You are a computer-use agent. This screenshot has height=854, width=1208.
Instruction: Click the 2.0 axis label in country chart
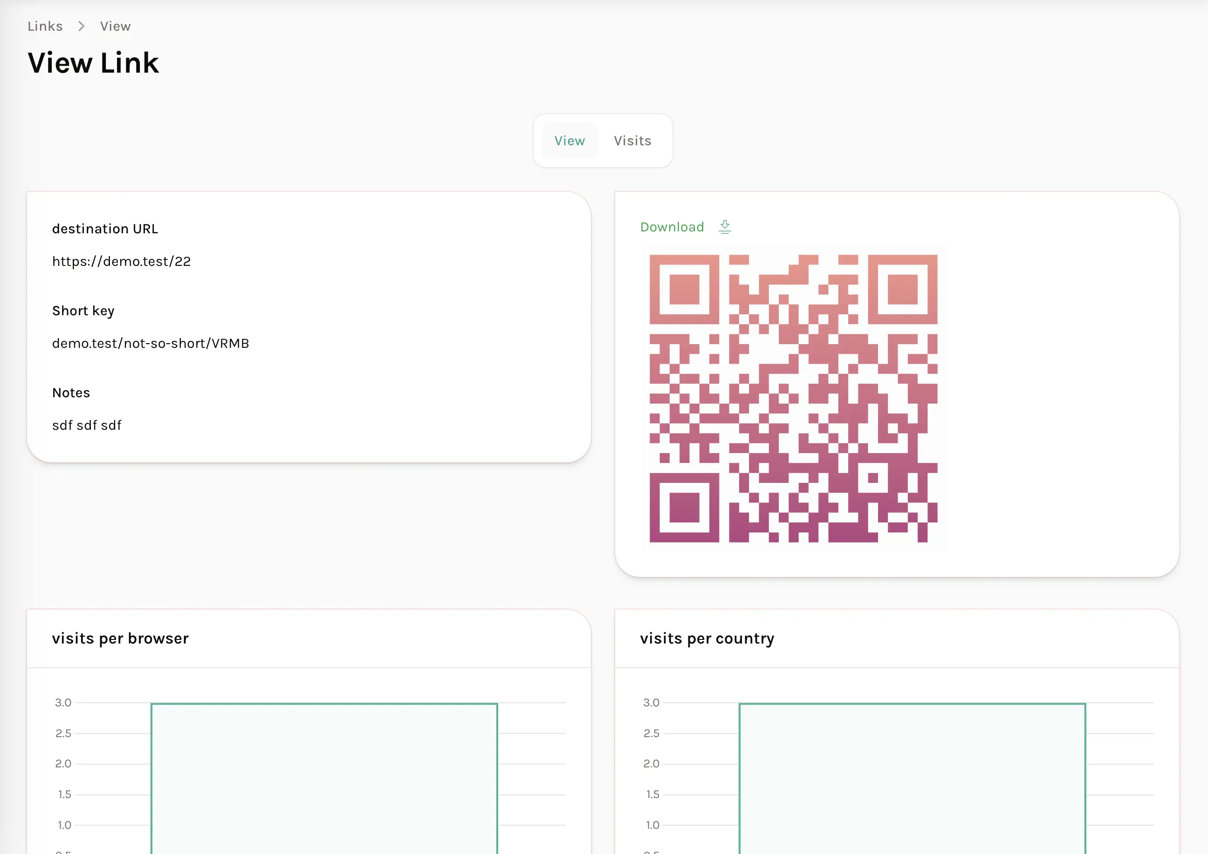click(x=651, y=764)
